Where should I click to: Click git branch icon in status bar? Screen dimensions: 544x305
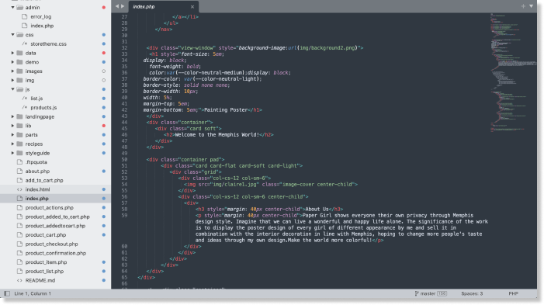click(417, 293)
